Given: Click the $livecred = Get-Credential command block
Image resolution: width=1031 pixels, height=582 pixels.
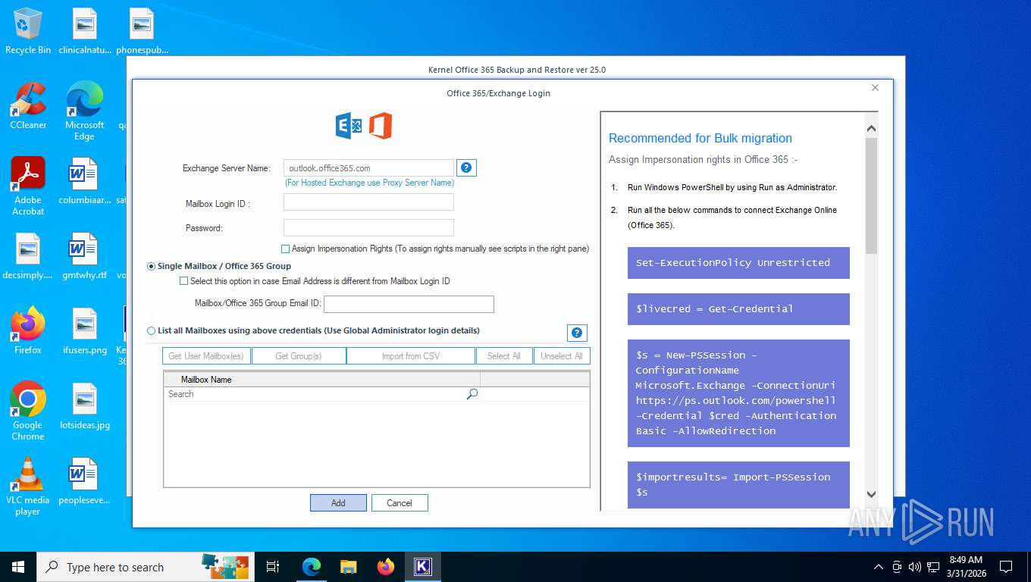Looking at the screenshot, I should coord(738,309).
